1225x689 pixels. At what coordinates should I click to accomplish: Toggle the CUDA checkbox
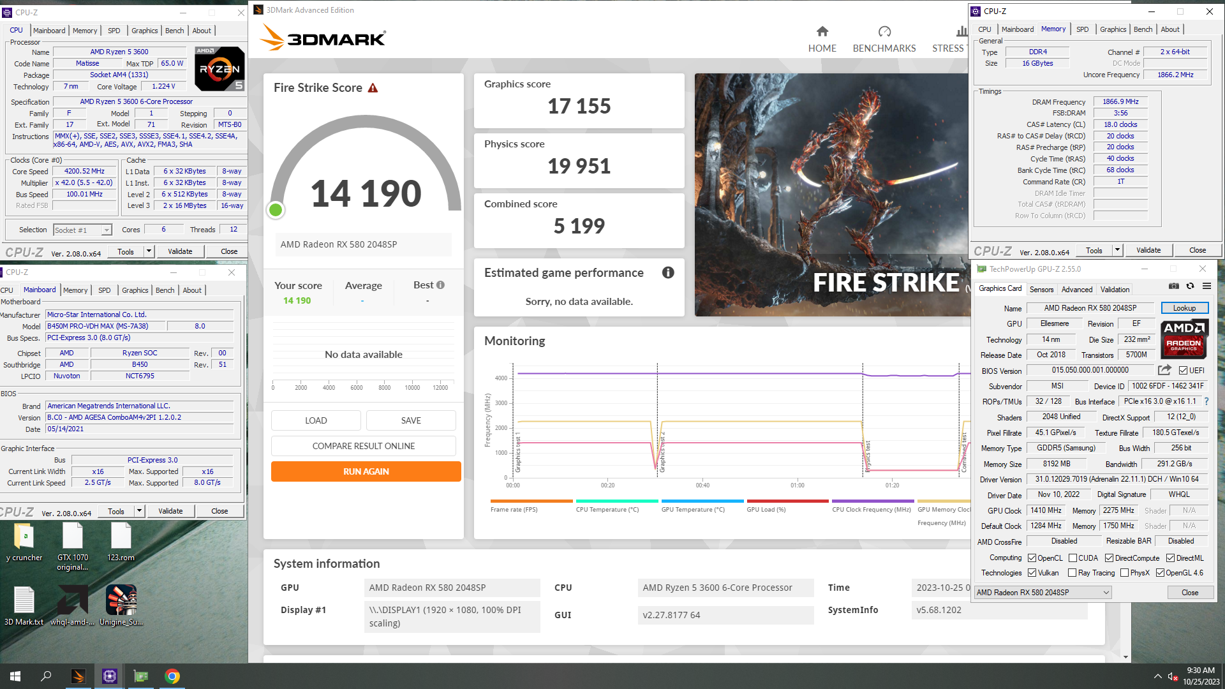(1073, 558)
